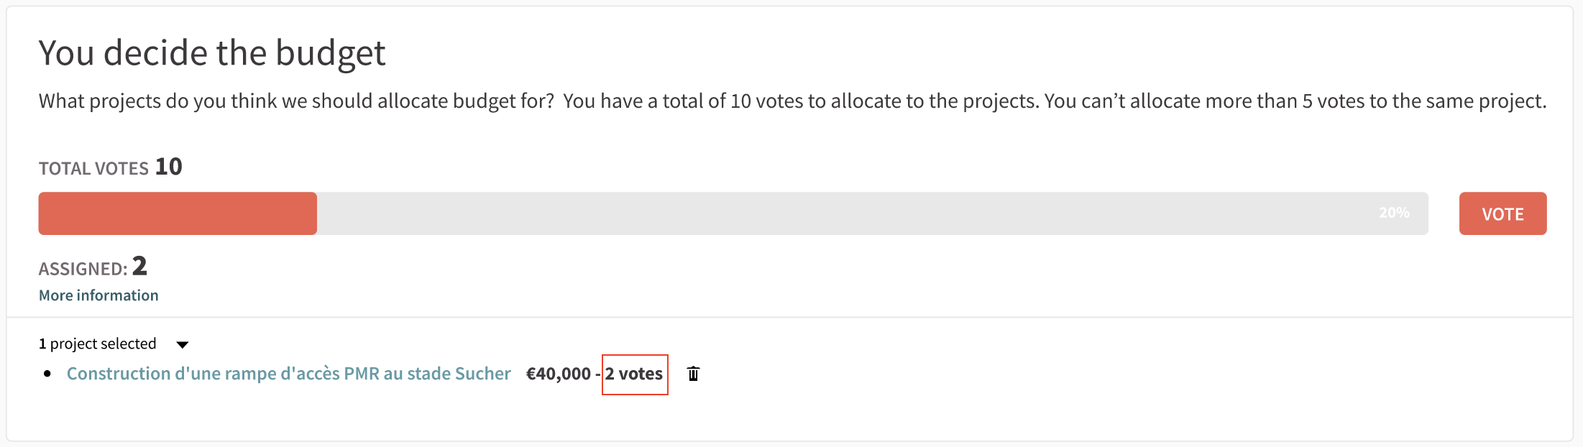This screenshot has width=1583, height=447.
Task: Delete the selected project using trash icon
Action: tap(693, 374)
